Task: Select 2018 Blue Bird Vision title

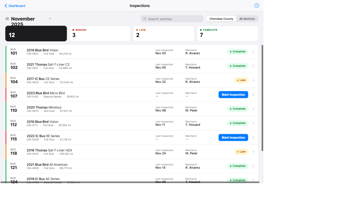Action: (43, 121)
